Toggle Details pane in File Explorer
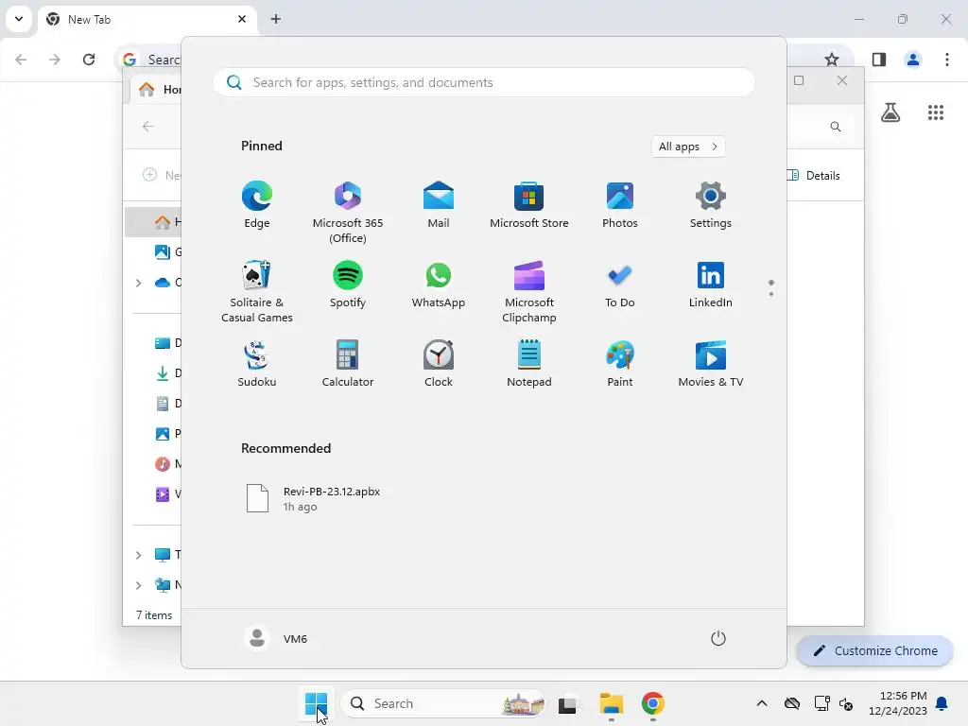The image size is (968, 726). coord(814,175)
